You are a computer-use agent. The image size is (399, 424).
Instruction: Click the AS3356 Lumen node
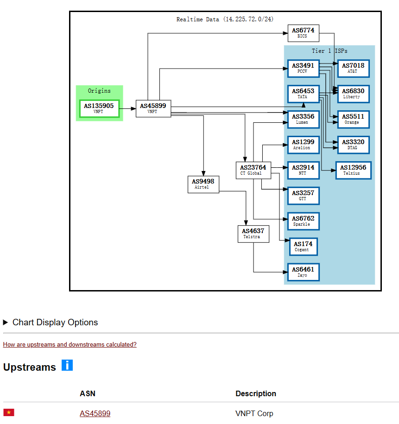[303, 119]
